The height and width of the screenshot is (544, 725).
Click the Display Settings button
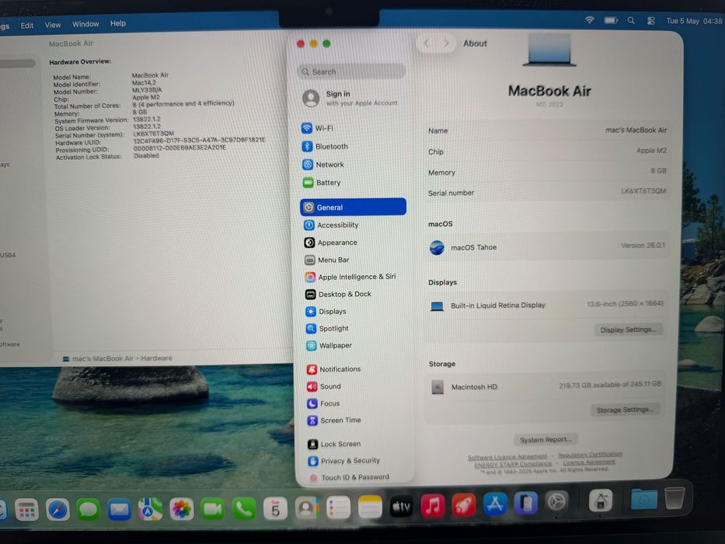tap(628, 330)
